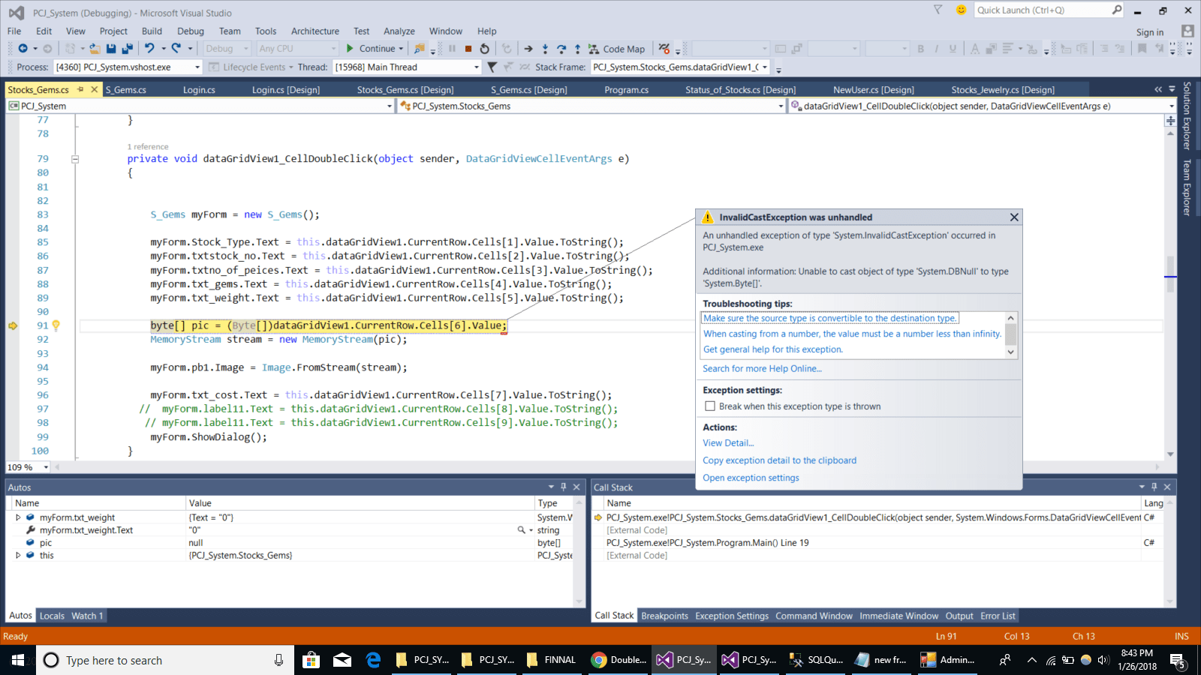Screen dimensions: 1201x675
Task: Open the Architecture menu
Action: 315,31
